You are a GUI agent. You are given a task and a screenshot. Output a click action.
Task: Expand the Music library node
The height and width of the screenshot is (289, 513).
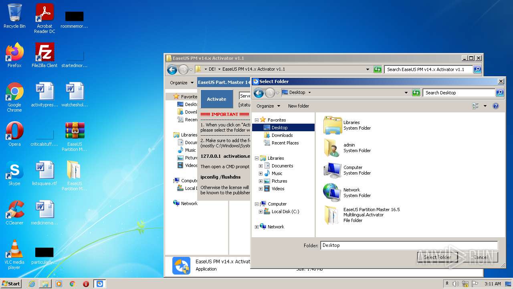click(x=261, y=173)
